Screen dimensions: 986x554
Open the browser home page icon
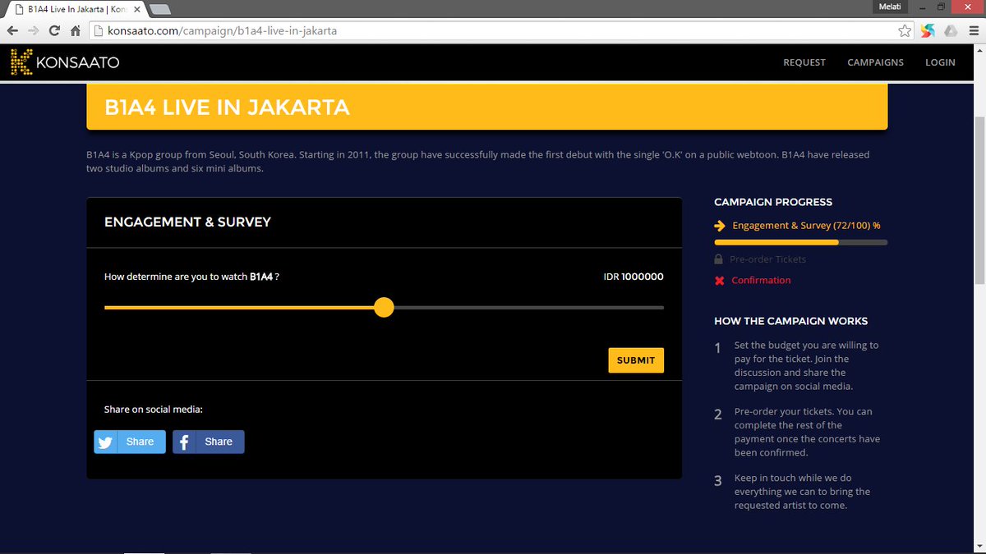pyautogui.click(x=75, y=31)
